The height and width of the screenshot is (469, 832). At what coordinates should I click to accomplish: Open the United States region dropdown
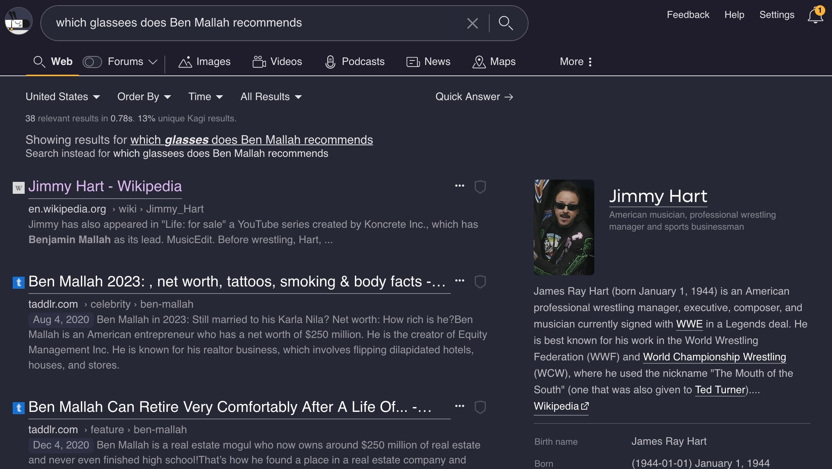[x=62, y=97]
